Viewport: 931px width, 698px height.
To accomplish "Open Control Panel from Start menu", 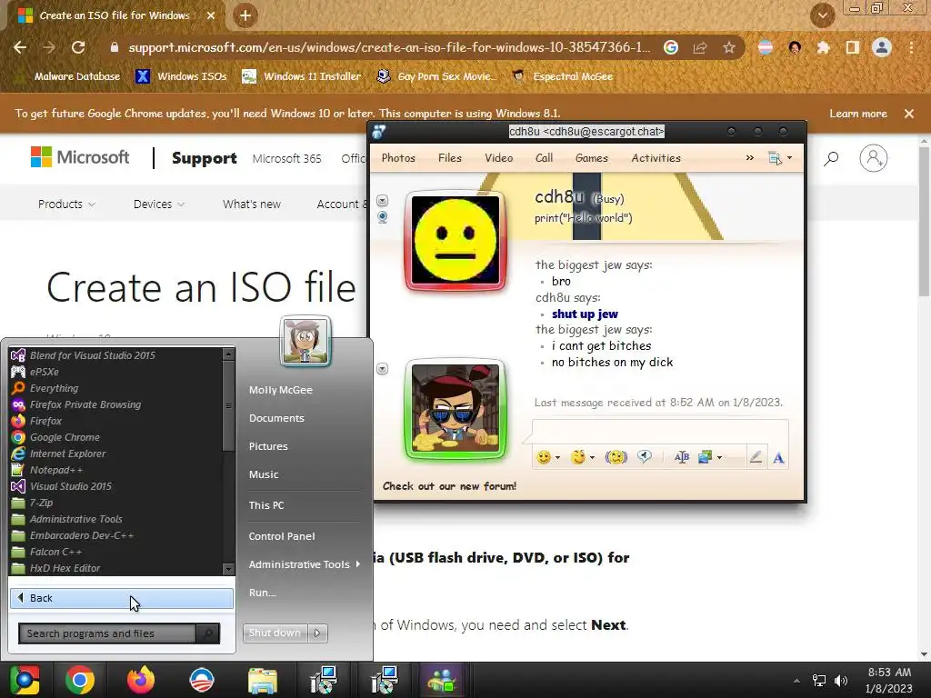I will click(x=282, y=536).
